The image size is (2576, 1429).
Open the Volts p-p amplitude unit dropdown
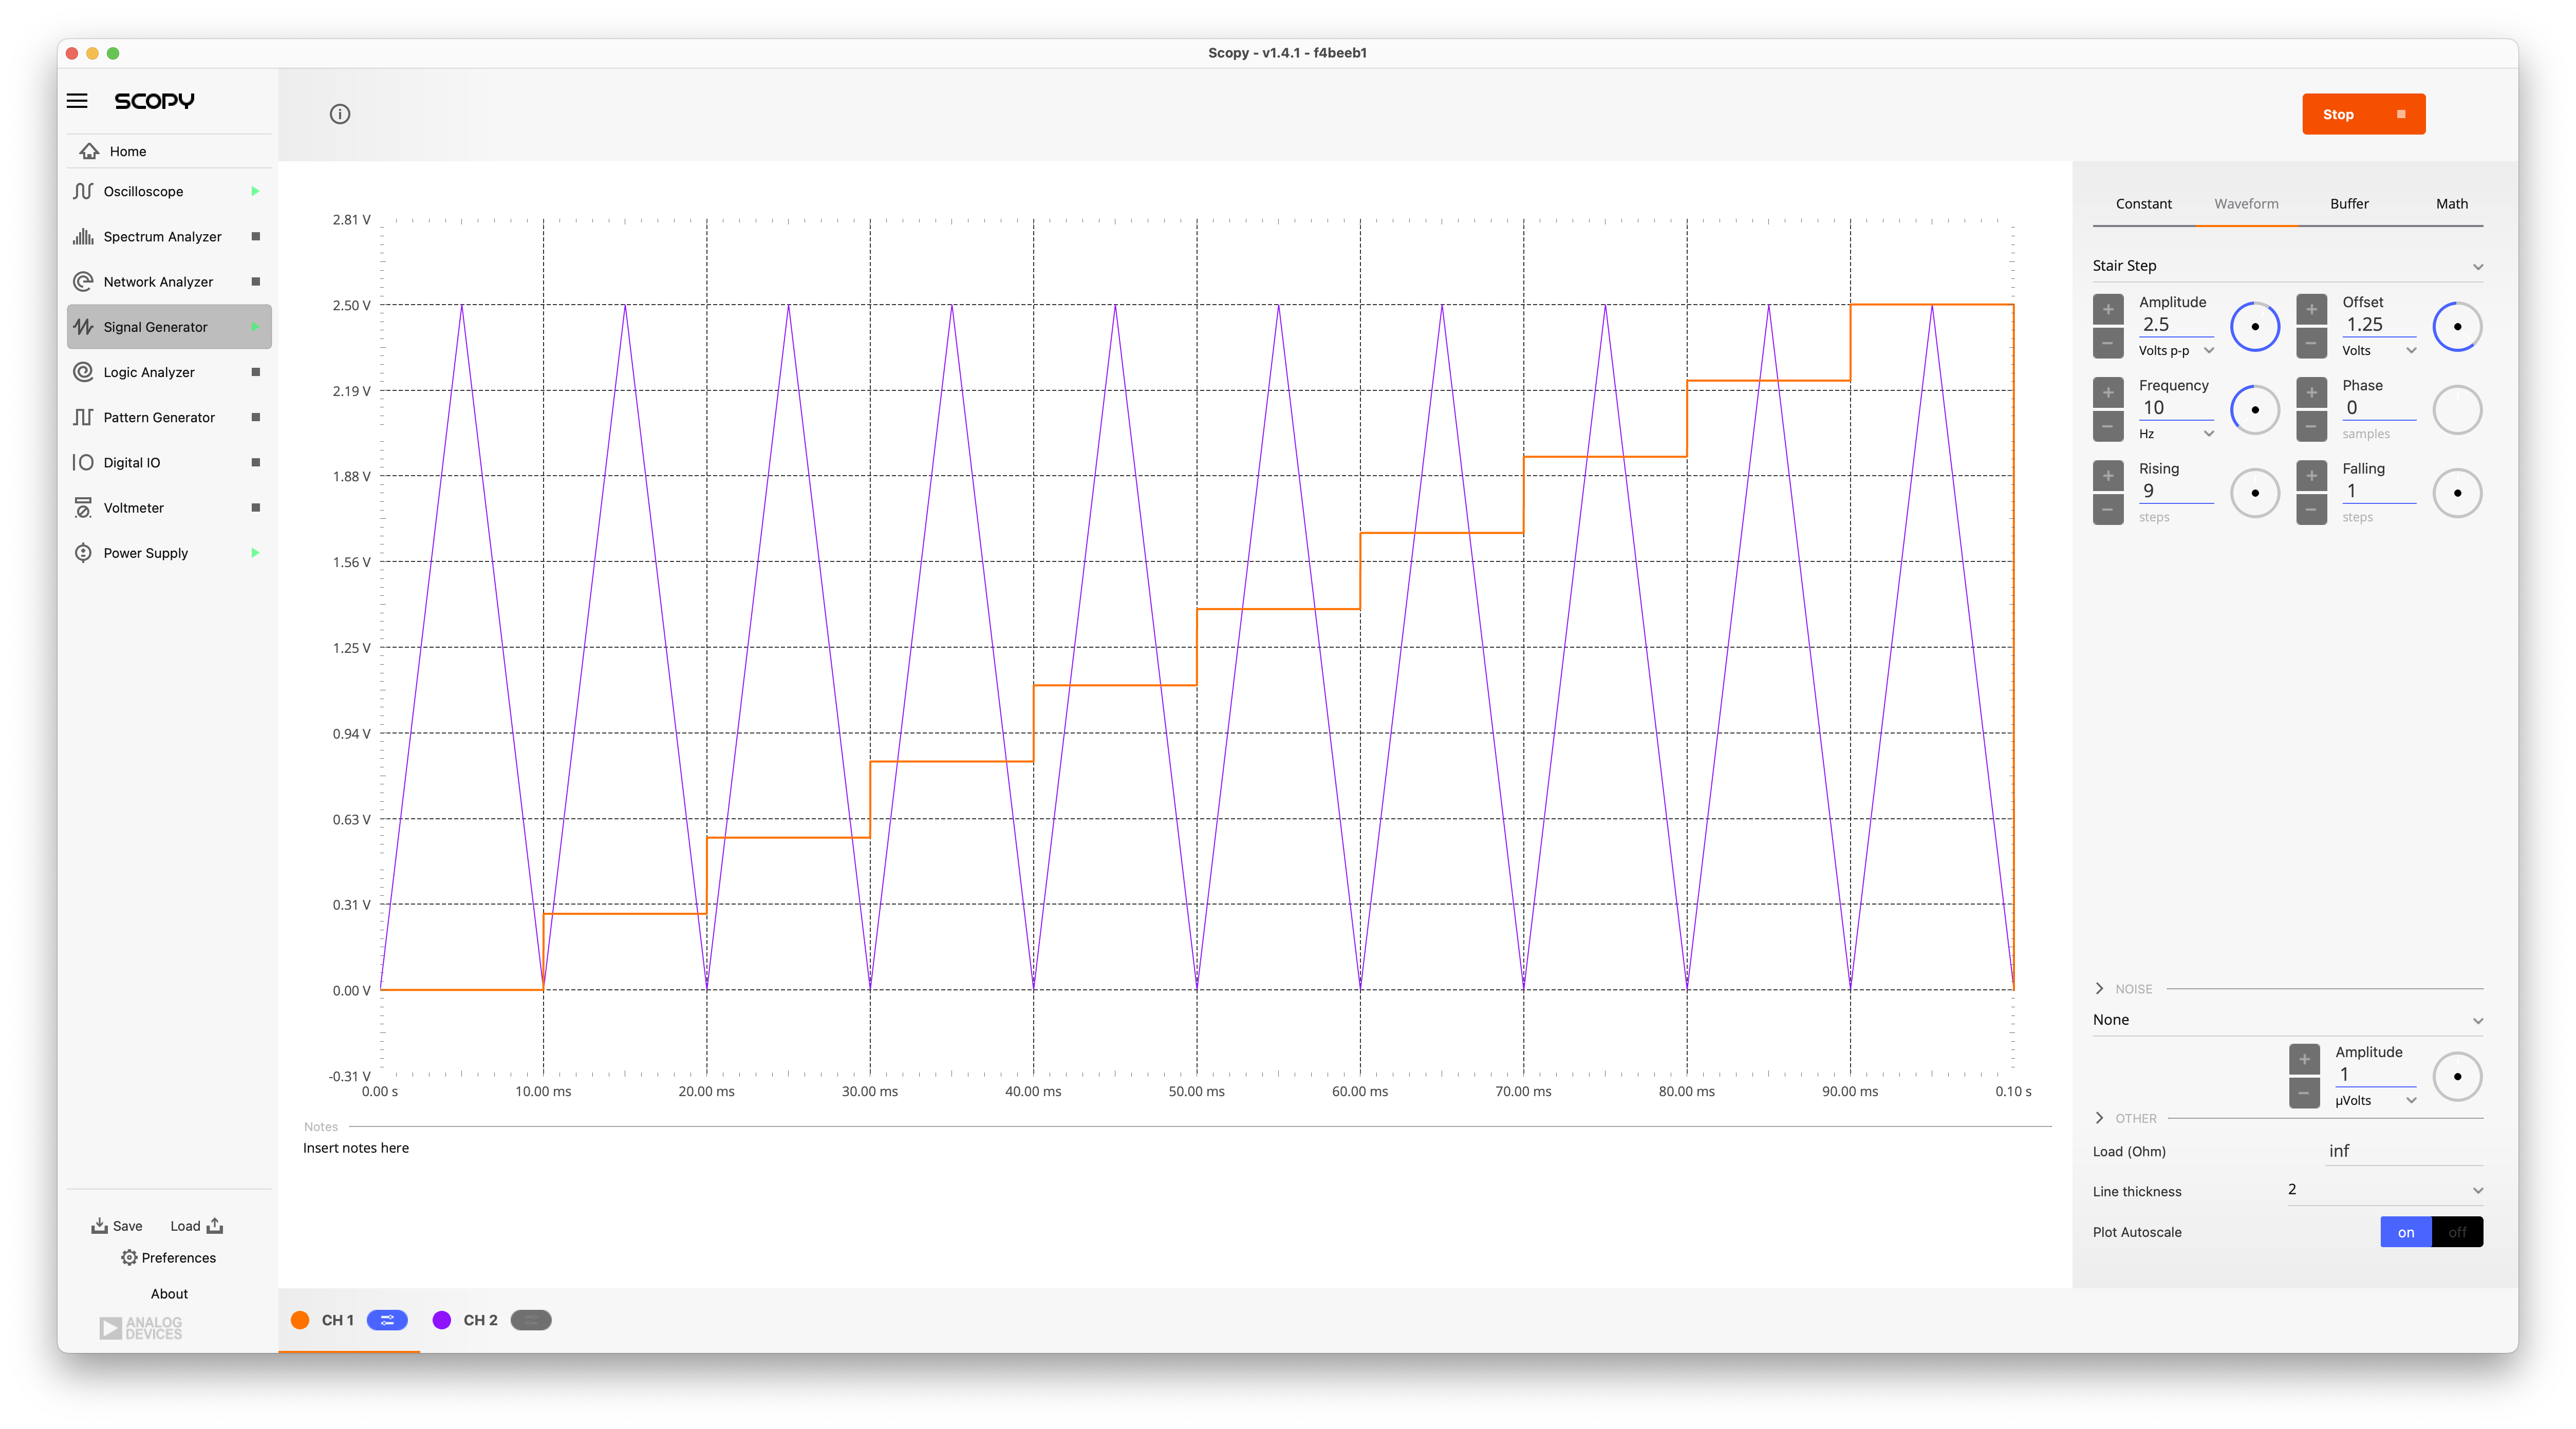[x=2176, y=350]
